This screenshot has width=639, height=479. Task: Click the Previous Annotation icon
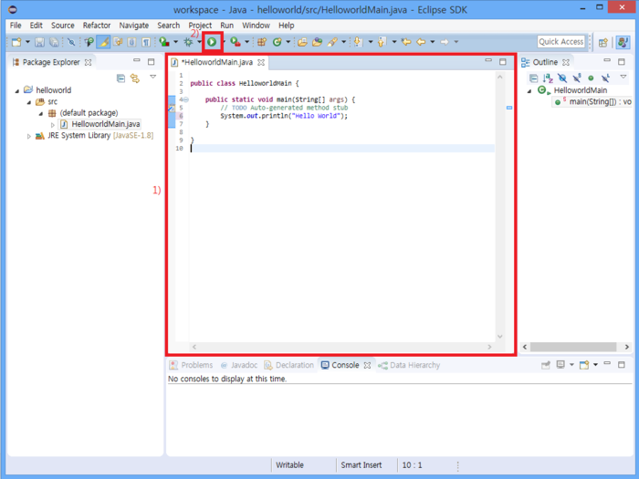[382, 42]
